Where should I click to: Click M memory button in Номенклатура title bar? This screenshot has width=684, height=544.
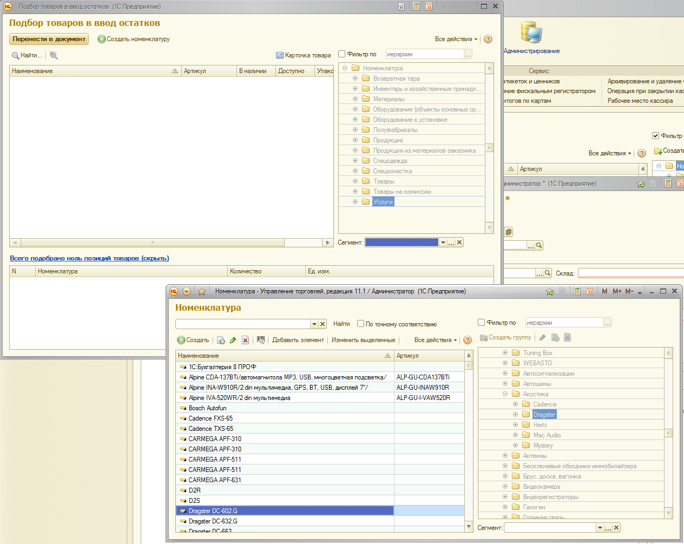(604, 291)
